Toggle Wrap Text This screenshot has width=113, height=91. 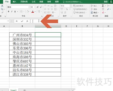click(55, 6)
